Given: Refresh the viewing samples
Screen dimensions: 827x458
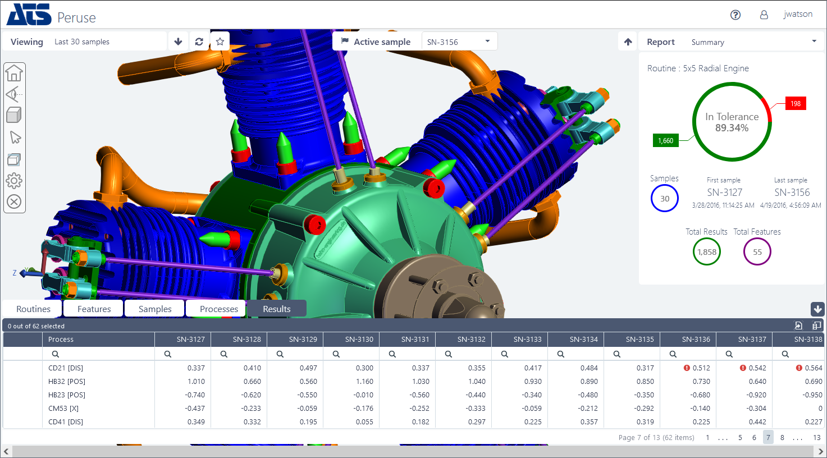Looking at the screenshot, I should (199, 42).
